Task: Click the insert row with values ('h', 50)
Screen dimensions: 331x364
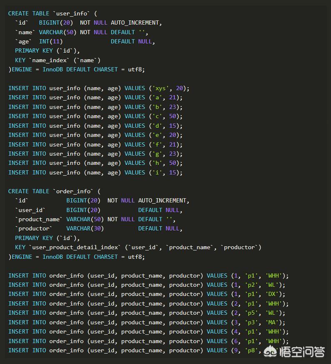Action: (x=95, y=163)
